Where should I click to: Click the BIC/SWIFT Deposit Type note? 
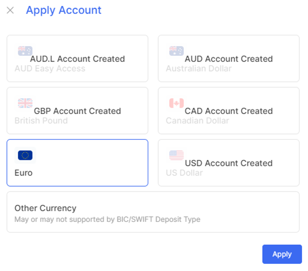pos(107,219)
